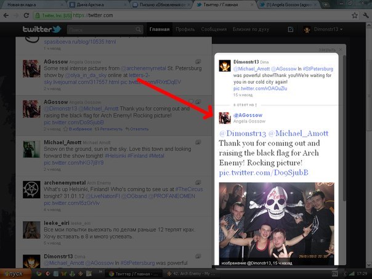
Task: Click the browser forward arrow
Action: pyautogui.click(x=16, y=15)
